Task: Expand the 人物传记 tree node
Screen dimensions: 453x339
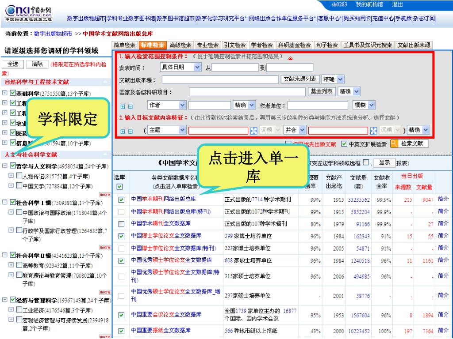Action: click(x=11, y=175)
